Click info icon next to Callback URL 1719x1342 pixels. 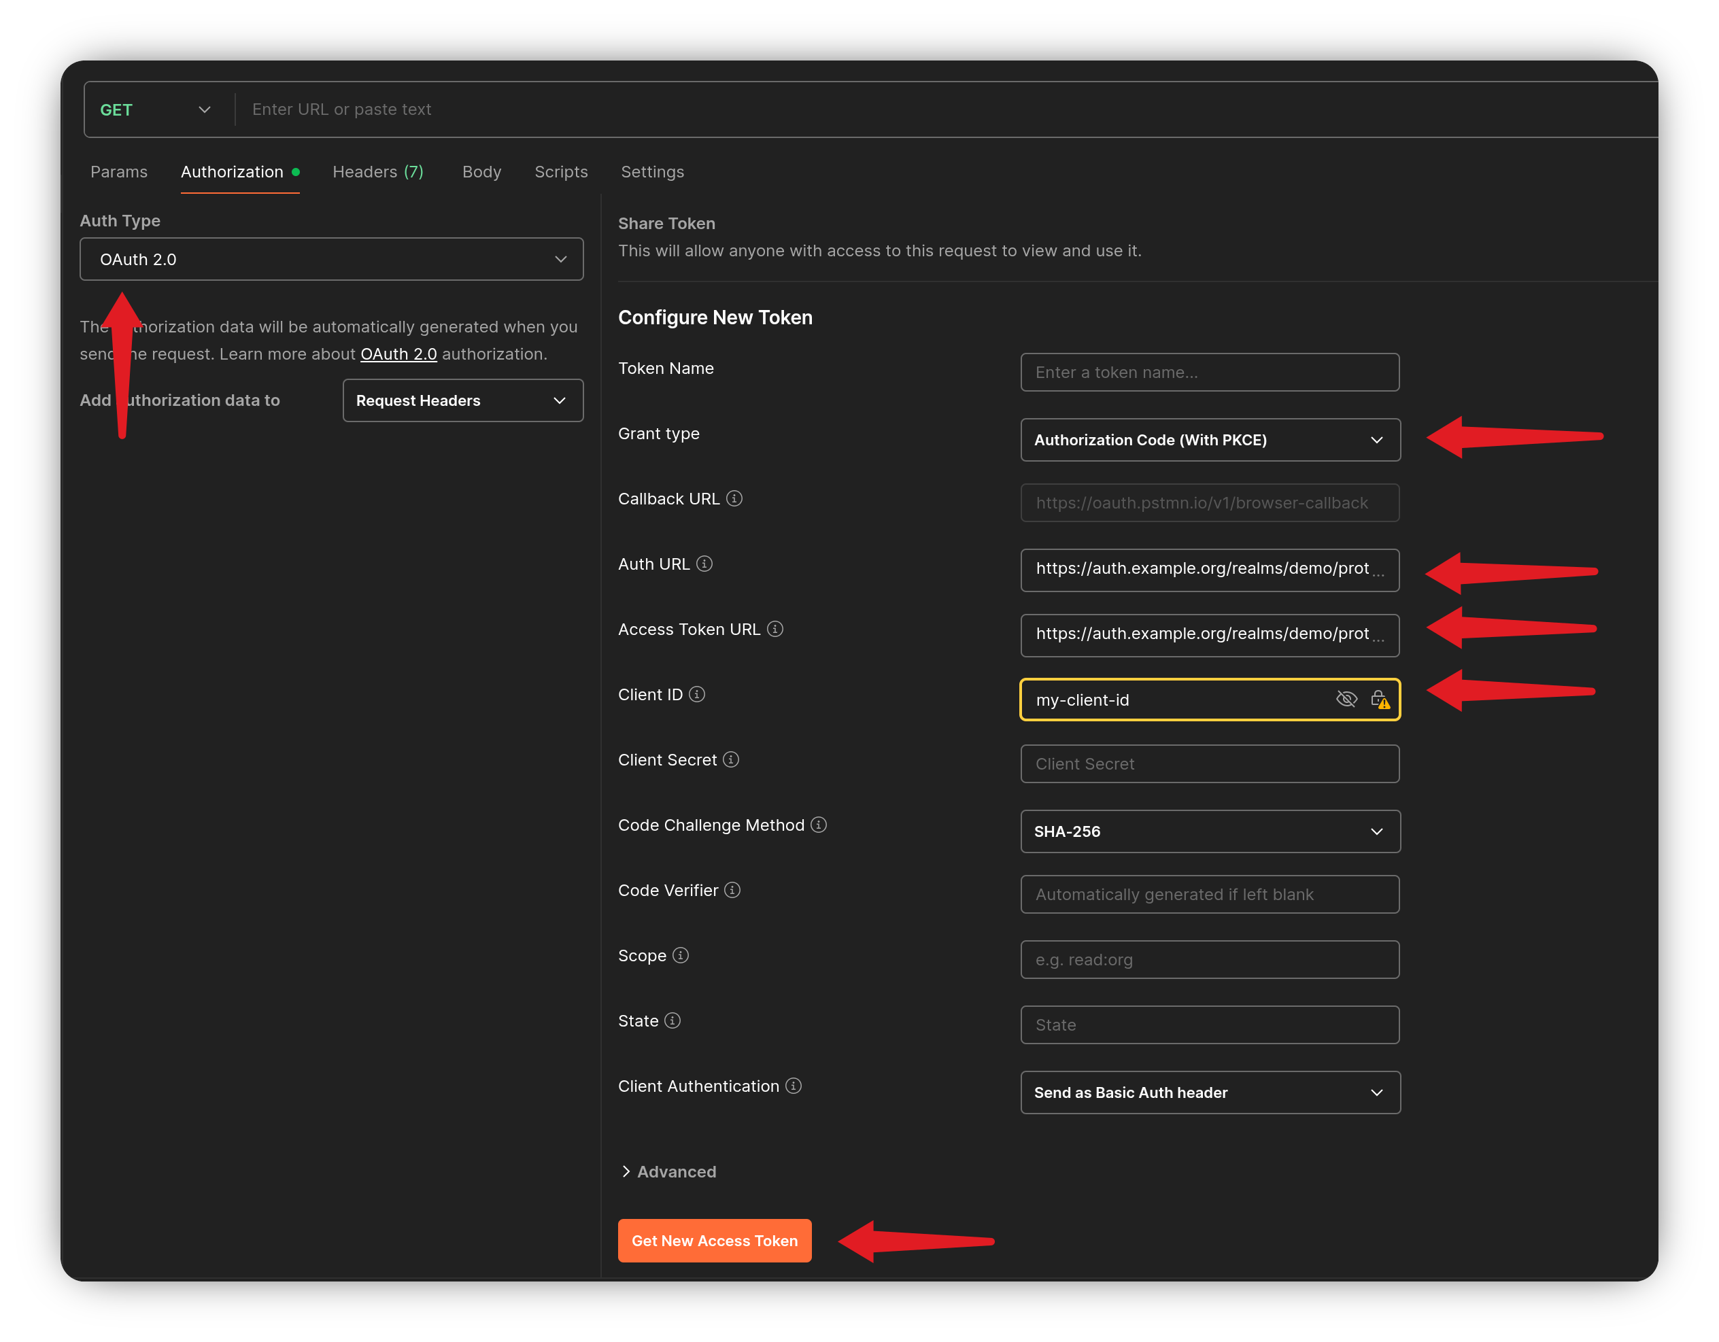(734, 498)
